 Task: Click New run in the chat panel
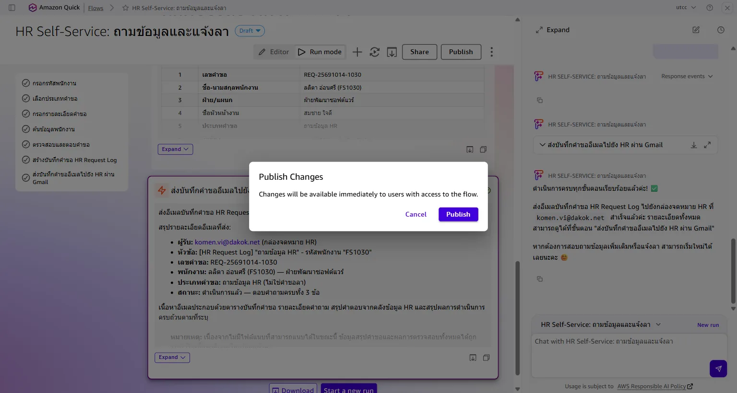(x=708, y=325)
